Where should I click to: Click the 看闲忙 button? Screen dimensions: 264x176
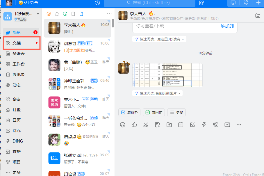click(154, 112)
